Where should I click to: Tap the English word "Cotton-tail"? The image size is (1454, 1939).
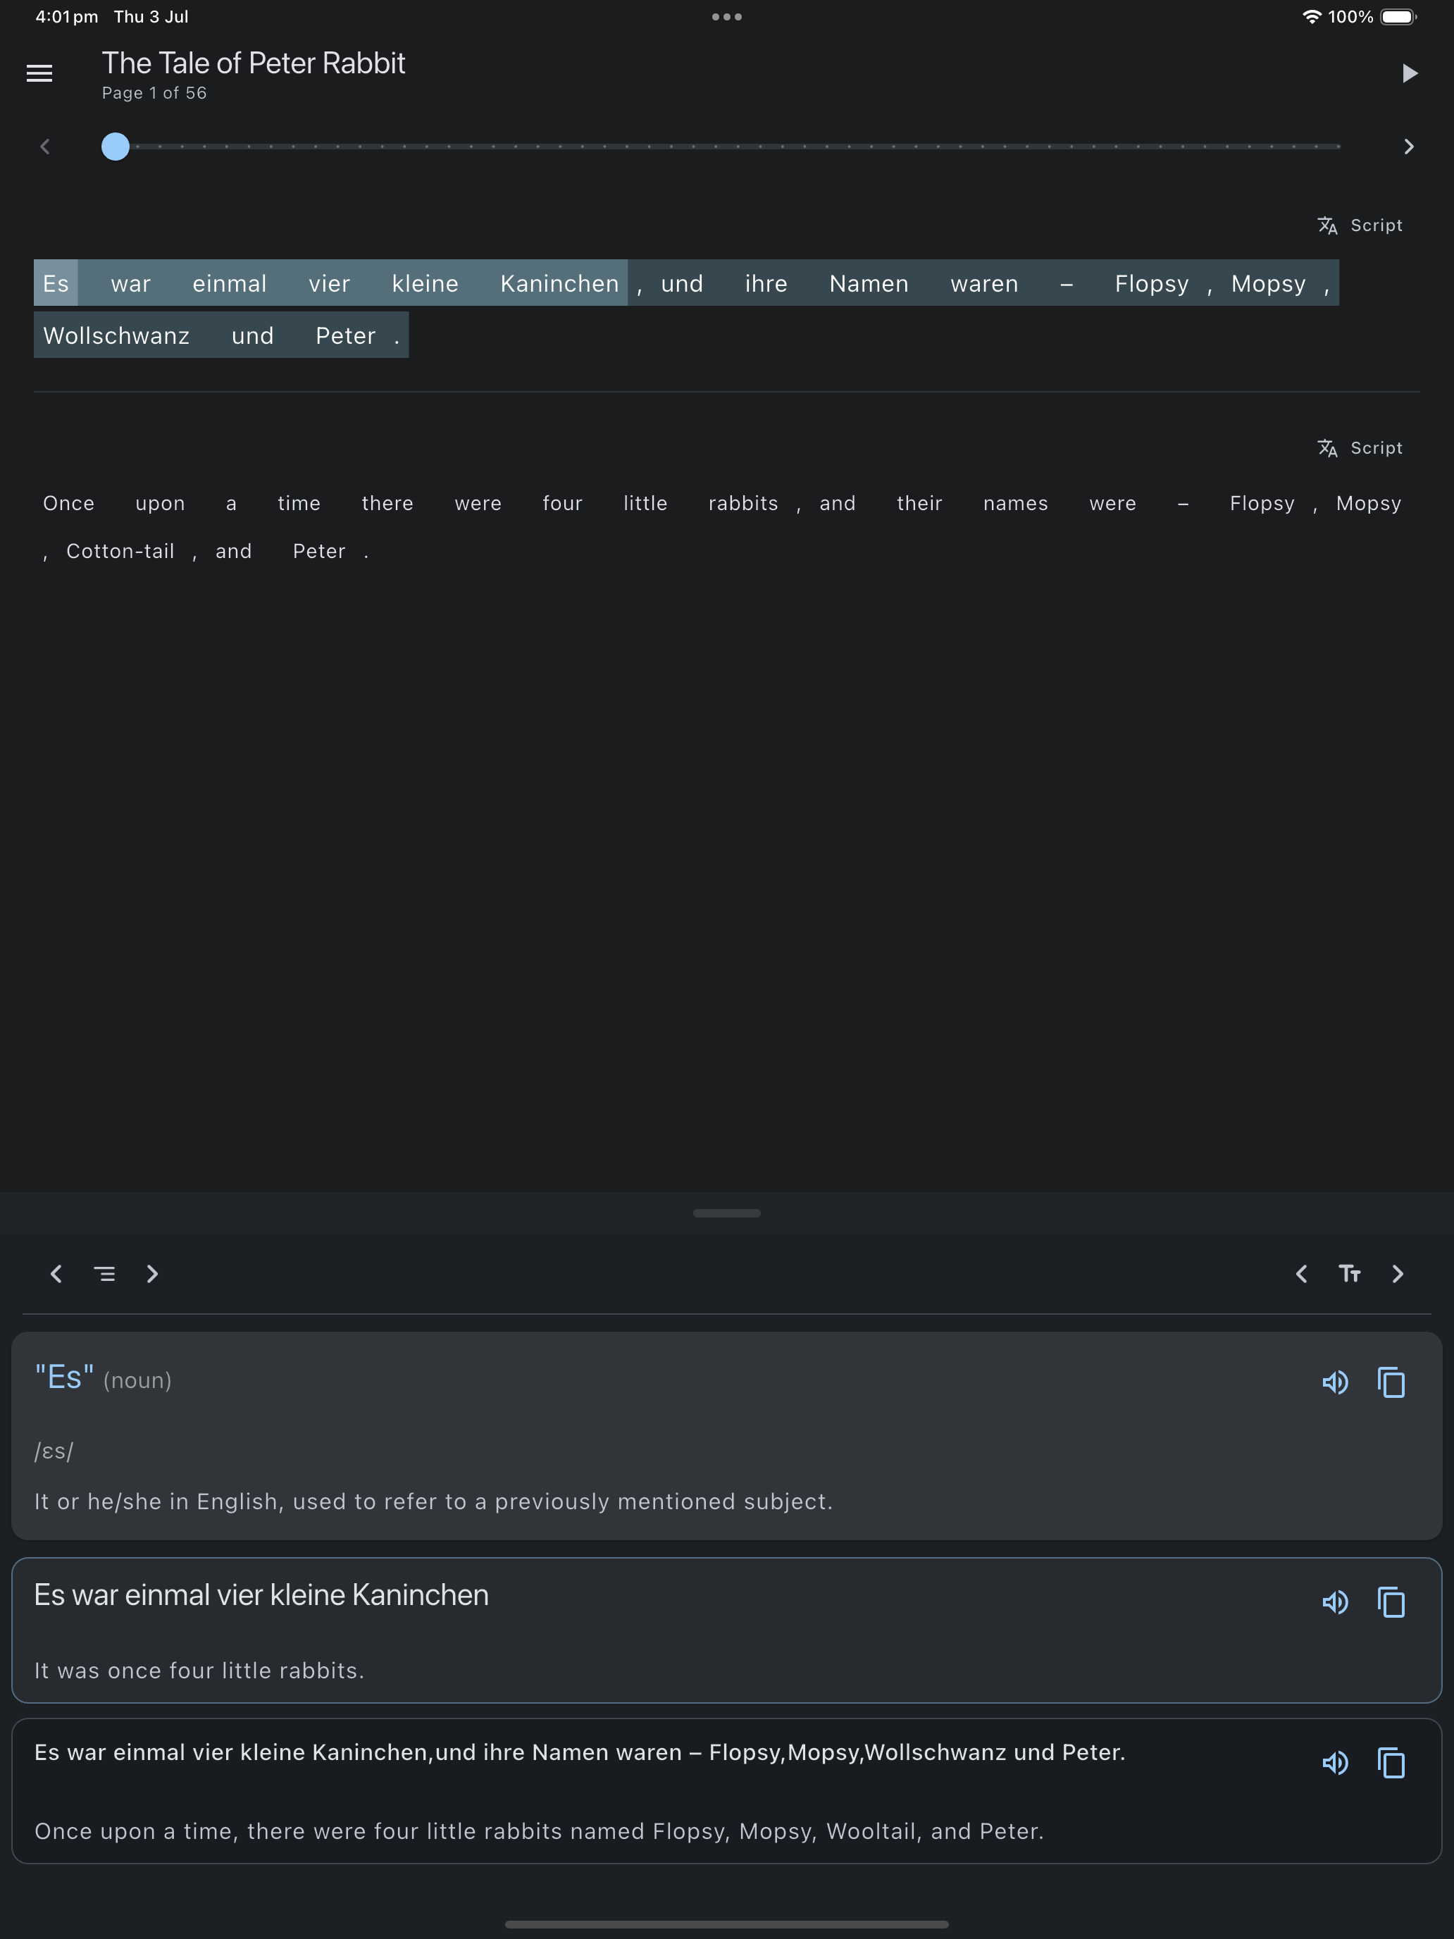tap(120, 552)
